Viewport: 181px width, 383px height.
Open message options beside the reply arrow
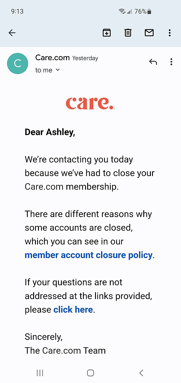171,62
